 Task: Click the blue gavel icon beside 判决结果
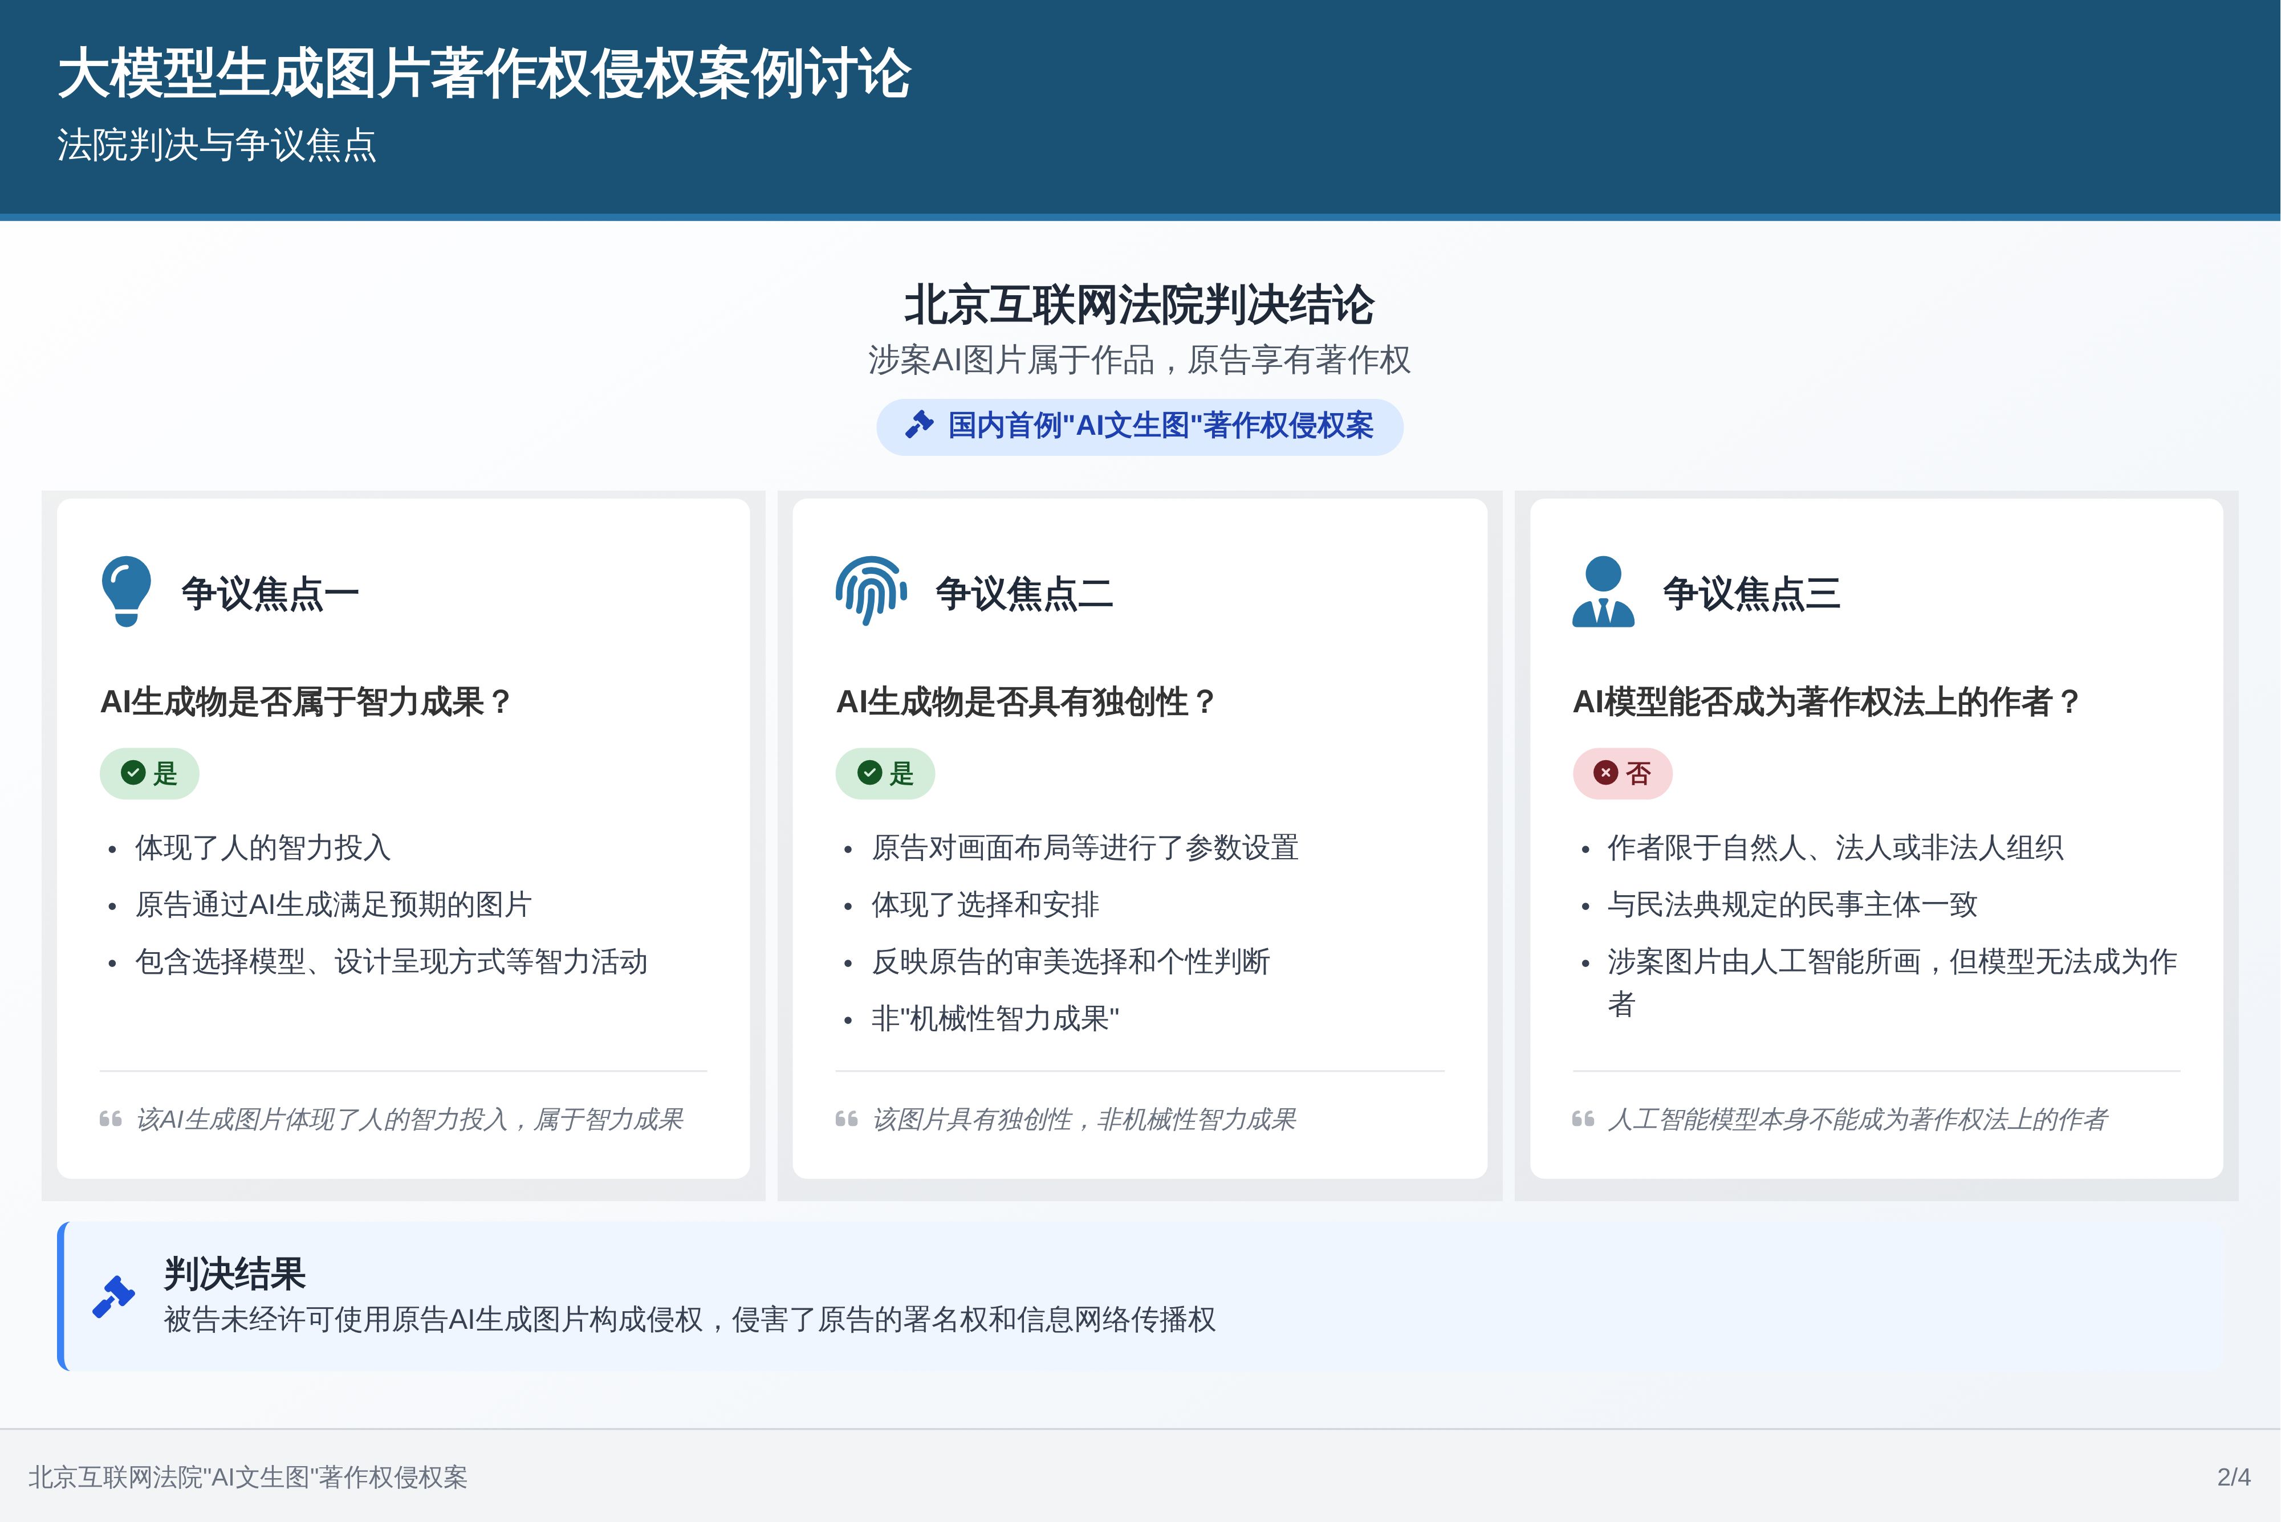(x=113, y=1296)
